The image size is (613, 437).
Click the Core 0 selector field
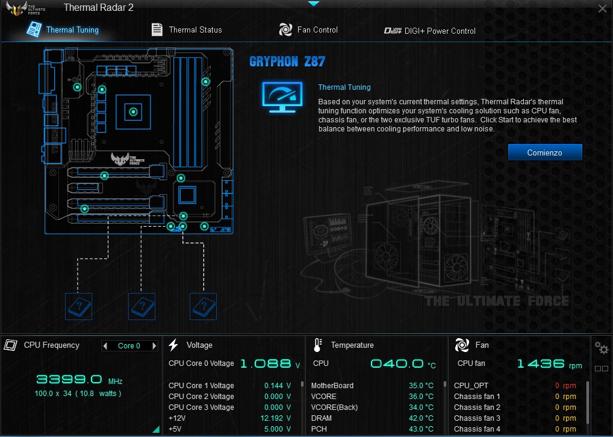click(x=129, y=346)
